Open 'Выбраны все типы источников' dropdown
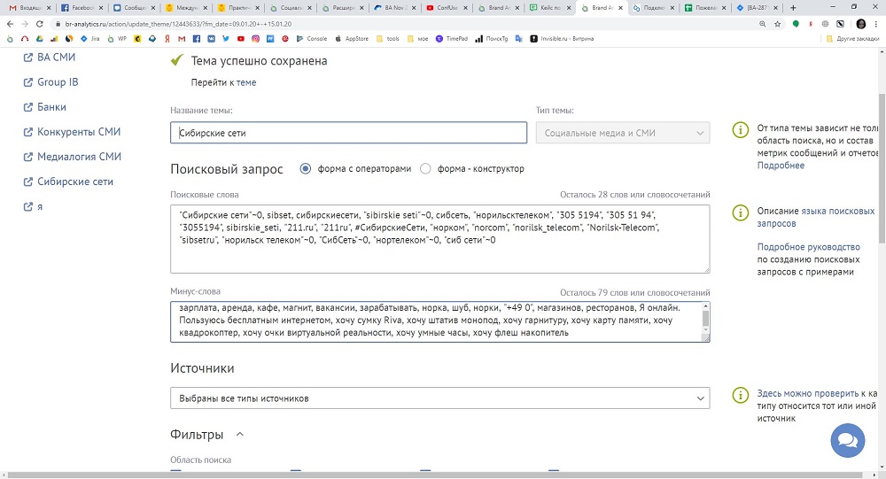The width and height of the screenshot is (886, 479). click(439, 398)
